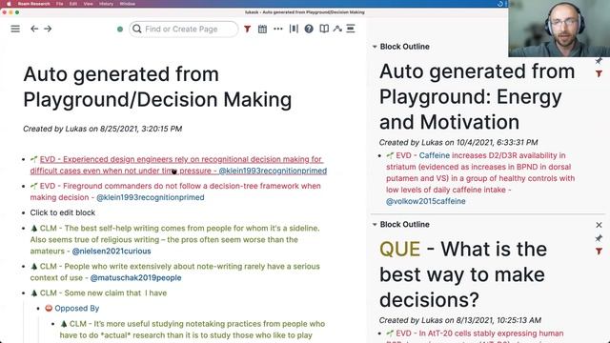Open the History menu

tap(106, 4)
